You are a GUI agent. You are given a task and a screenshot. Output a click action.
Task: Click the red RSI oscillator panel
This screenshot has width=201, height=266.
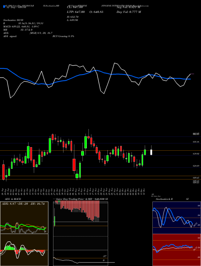coord(176,250)
